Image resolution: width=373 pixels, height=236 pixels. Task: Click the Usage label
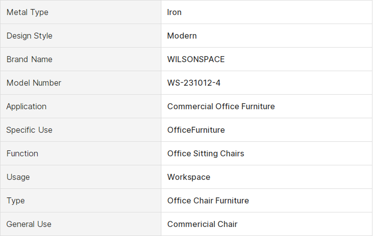pyautogui.click(x=18, y=177)
